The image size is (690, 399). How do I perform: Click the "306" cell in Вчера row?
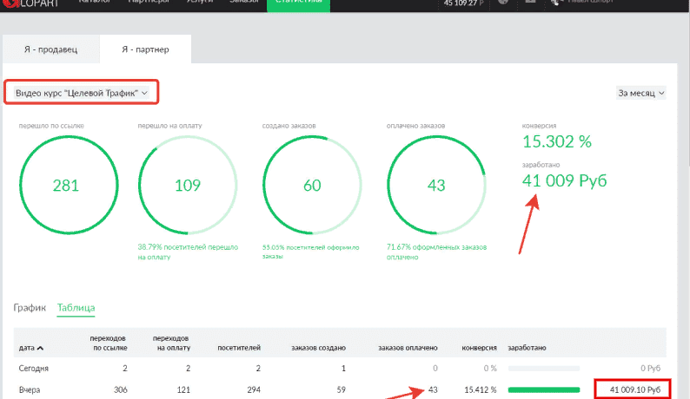(x=121, y=389)
